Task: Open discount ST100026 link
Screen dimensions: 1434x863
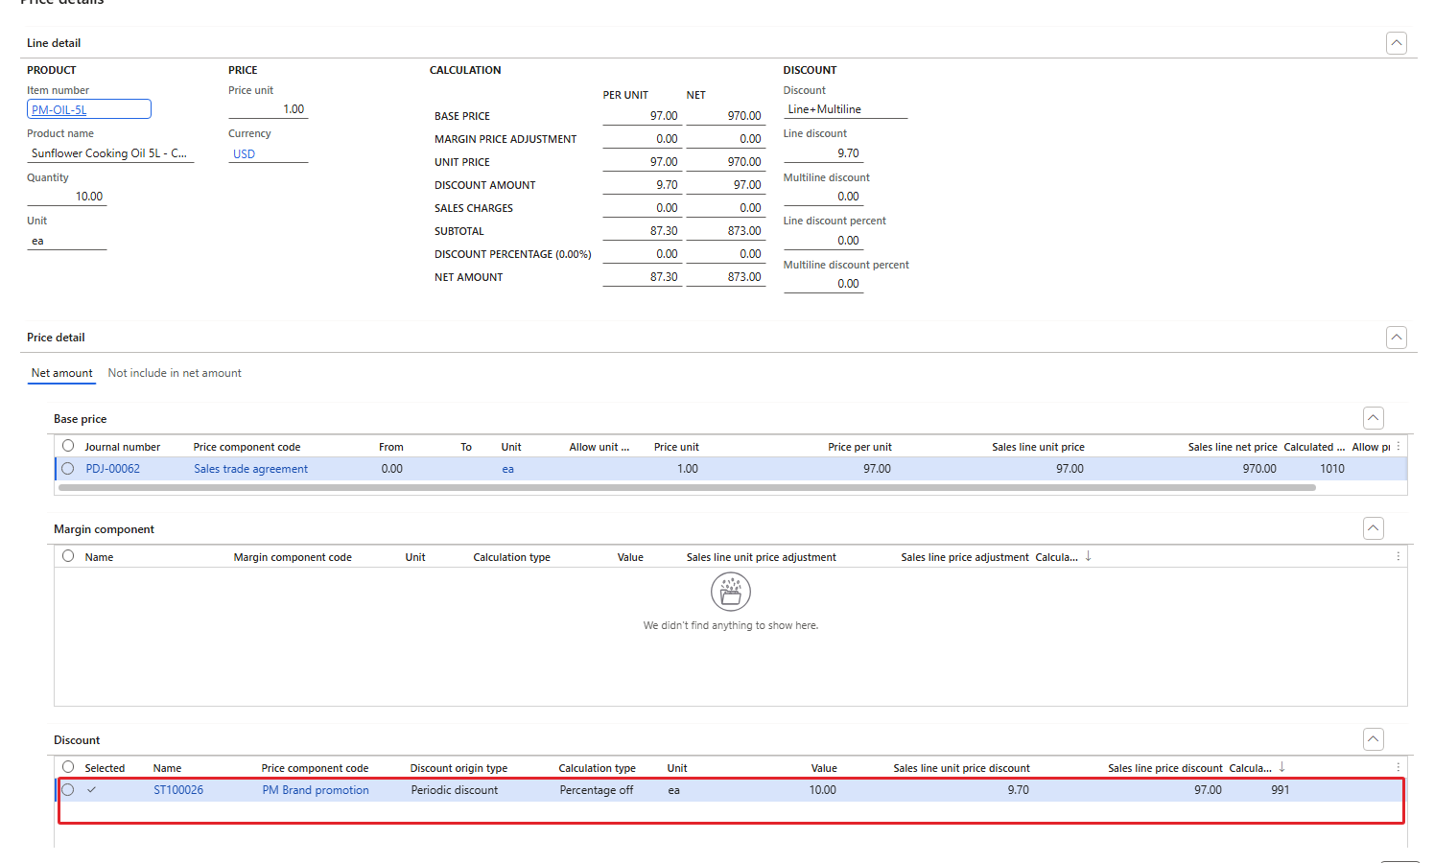Action: (178, 790)
